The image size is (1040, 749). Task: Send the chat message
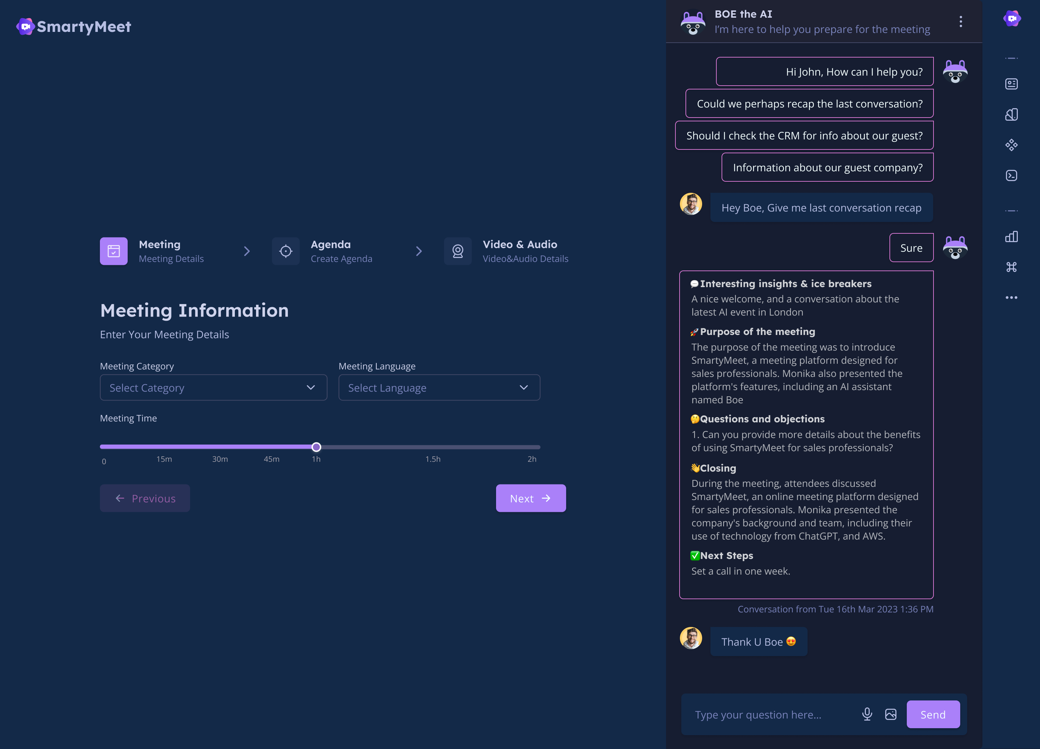[933, 714]
